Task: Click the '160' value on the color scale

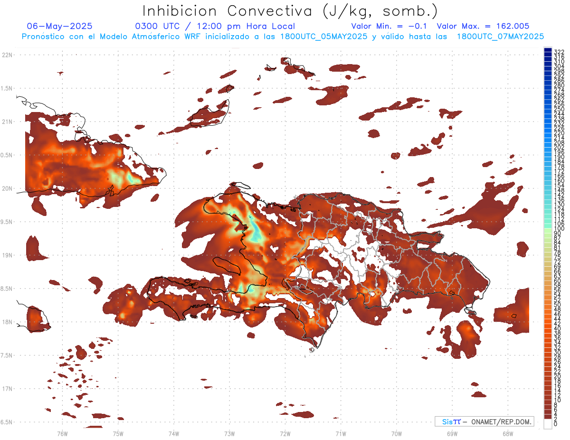Action: pos(559,180)
